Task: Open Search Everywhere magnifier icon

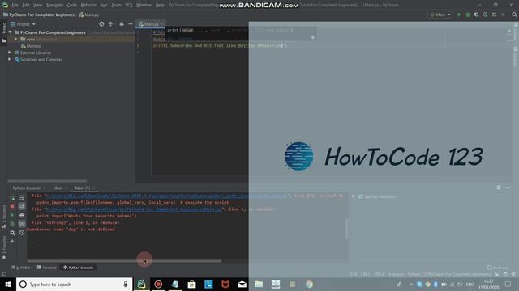Action: (x=514, y=15)
